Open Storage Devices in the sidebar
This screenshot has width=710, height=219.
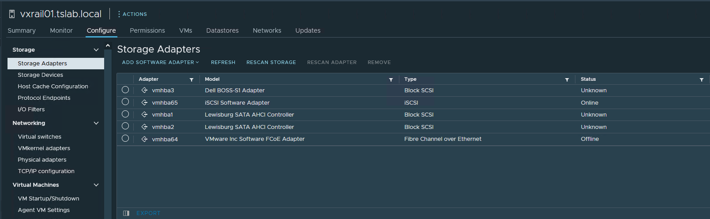(40, 75)
